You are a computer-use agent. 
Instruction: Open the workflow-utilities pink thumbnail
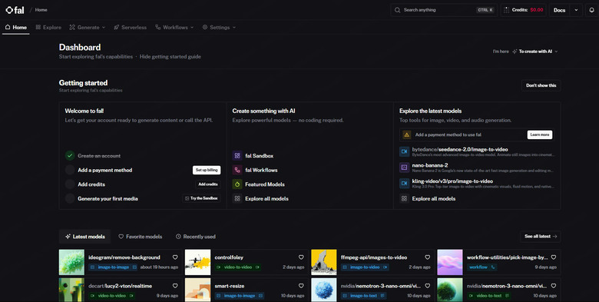pos(450,262)
